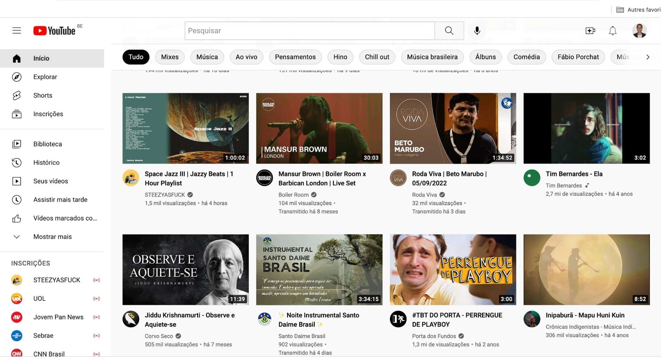This screenshot has width=661, height=357.
Task: Open Sebrae channel avatar in sidebar
Action: click(x=17, y=336)
